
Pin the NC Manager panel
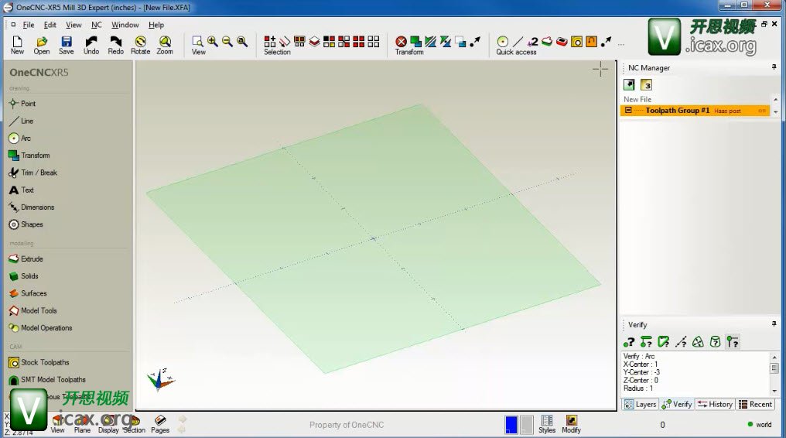(774, 67)
